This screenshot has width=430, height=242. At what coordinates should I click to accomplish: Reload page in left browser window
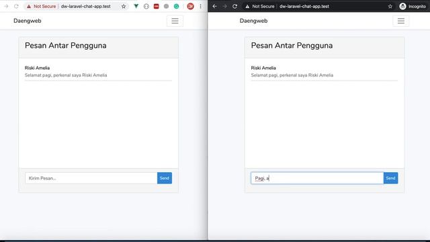[x=16, y=6]
